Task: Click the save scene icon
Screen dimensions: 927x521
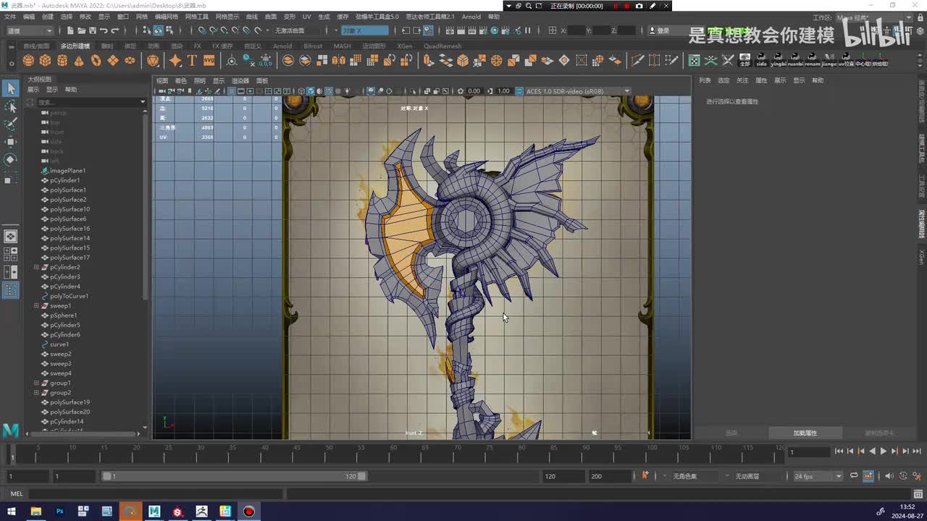Action: (x=92, y=30)
